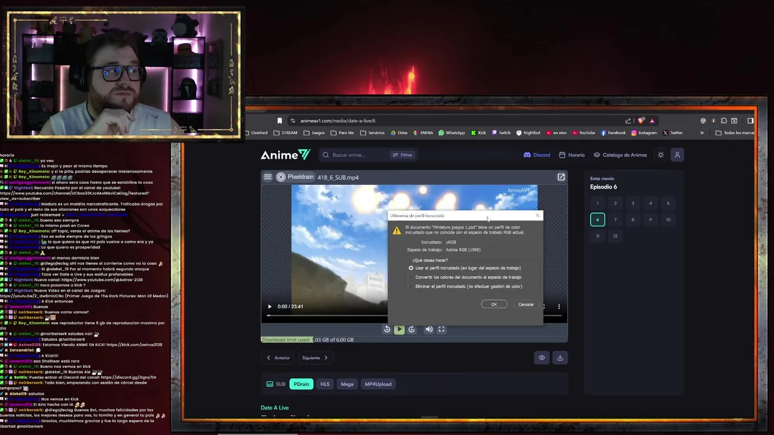Open the Instagram bookmark
This screenshot has width=774, height=435.
644,133
